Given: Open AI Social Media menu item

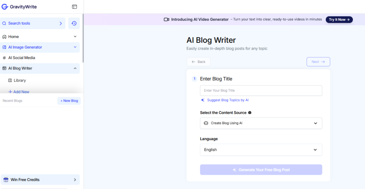Looking at the screenshot, I should 21,58.
